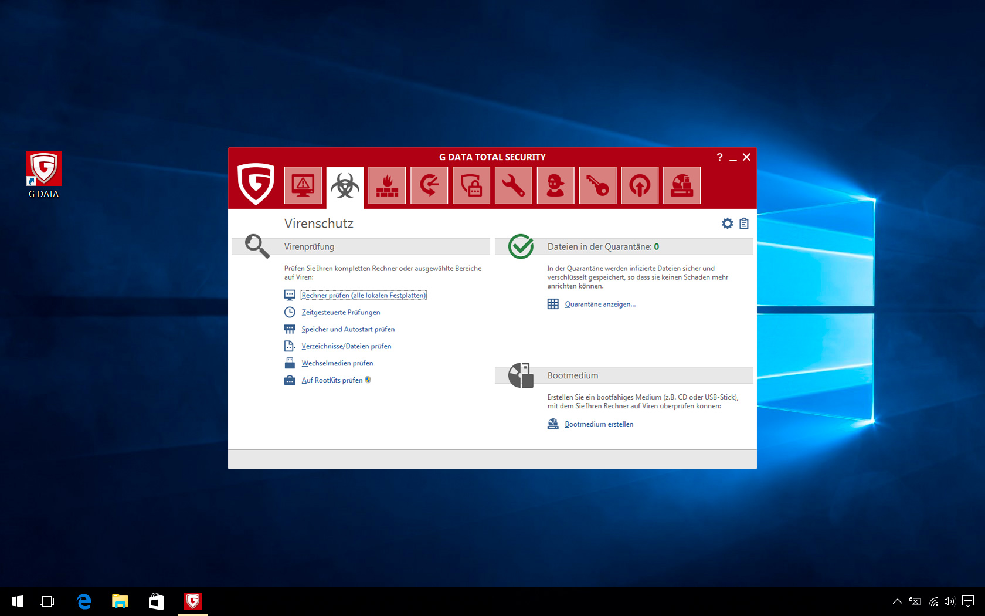Viewport: 985px width, 616px height.
Task: Open the Backup tab with arrow icon
Action: click(x=429, y=185)
